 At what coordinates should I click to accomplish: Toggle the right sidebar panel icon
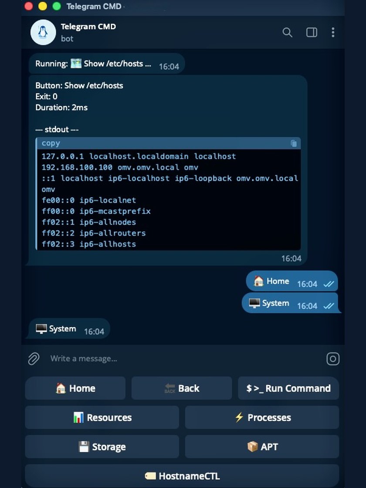(312, 32)
